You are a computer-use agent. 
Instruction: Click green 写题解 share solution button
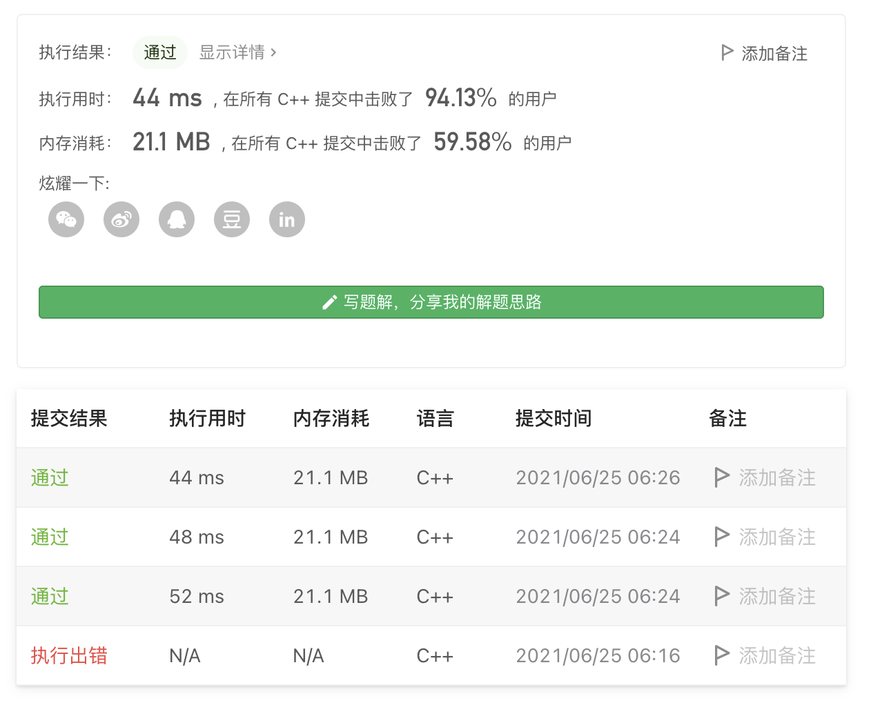pyautogui.click(x=431, y=302)
